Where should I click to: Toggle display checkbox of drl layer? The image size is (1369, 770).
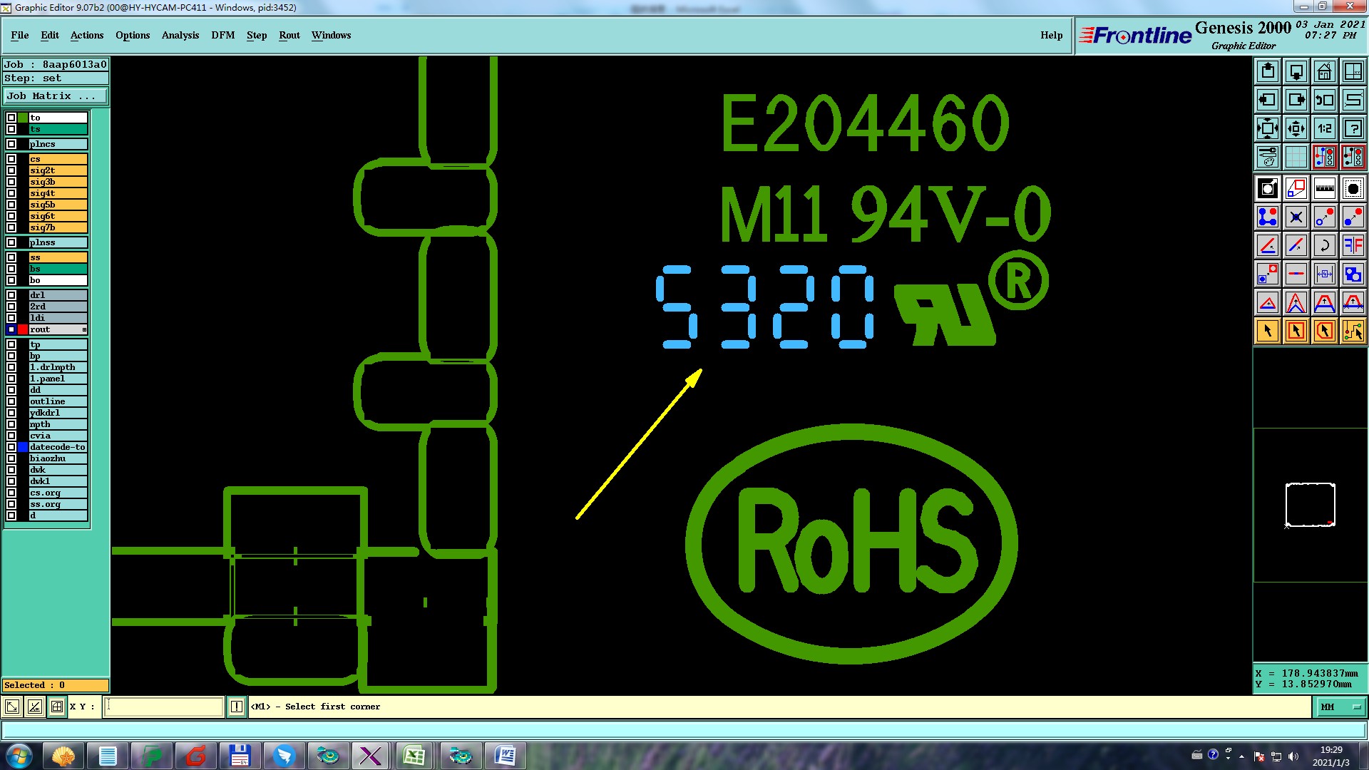coord(11,295)
